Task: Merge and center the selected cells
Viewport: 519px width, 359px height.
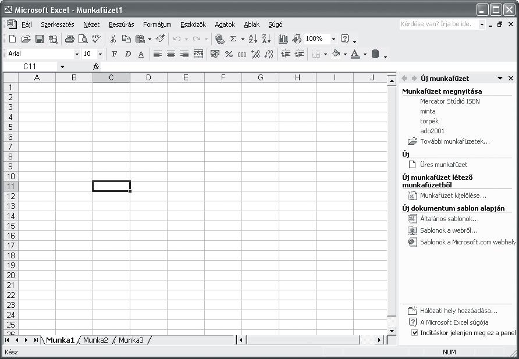Action: click(198, 54)
